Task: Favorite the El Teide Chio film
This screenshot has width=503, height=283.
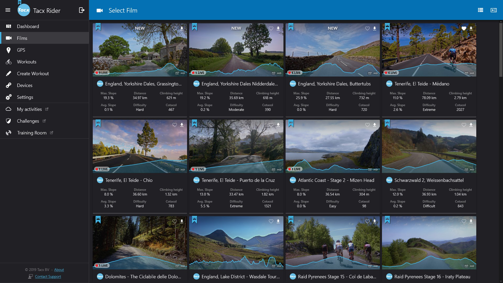Action: click(174, 125)
